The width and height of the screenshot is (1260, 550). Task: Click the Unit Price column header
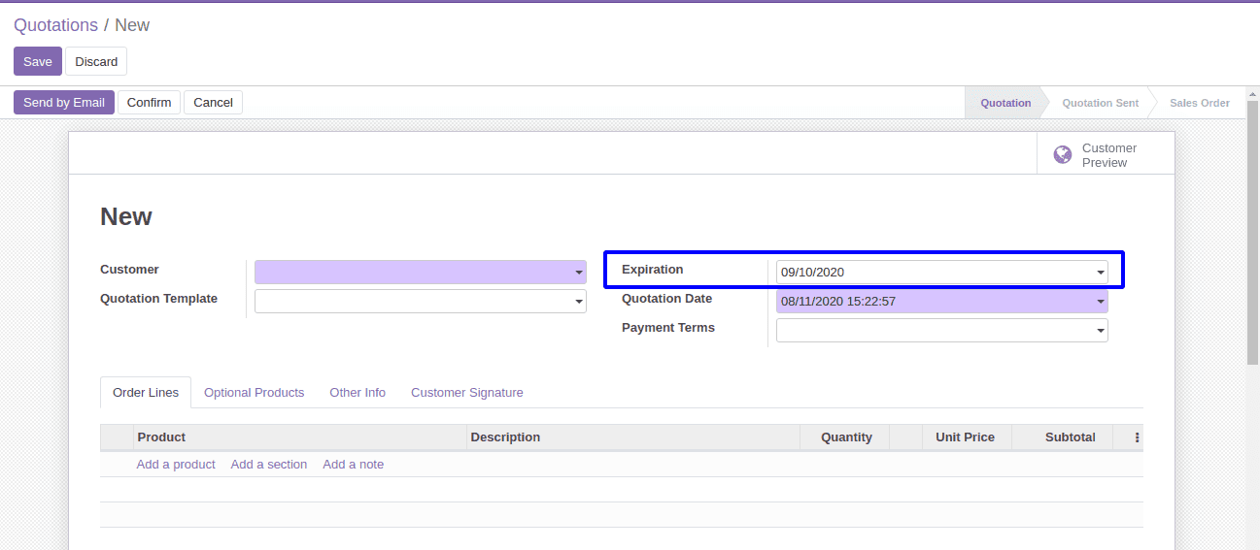966,437
